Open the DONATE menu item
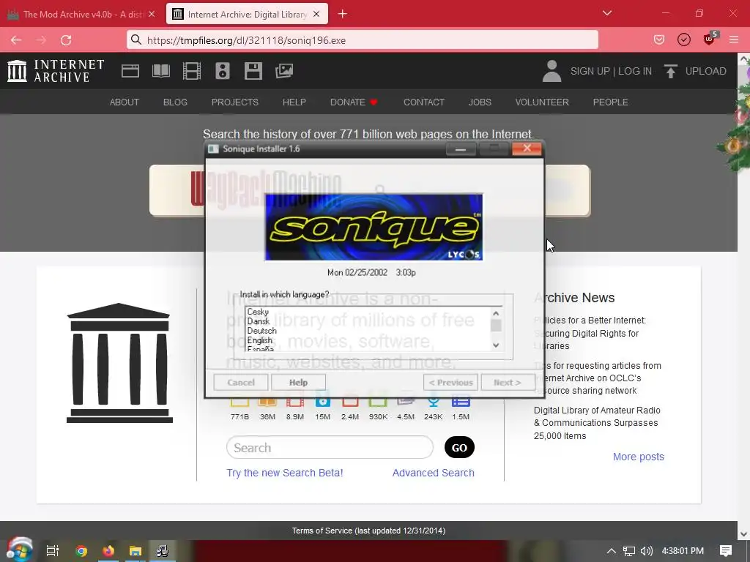This screenshot has height=562, width=750. click(354, 102)
